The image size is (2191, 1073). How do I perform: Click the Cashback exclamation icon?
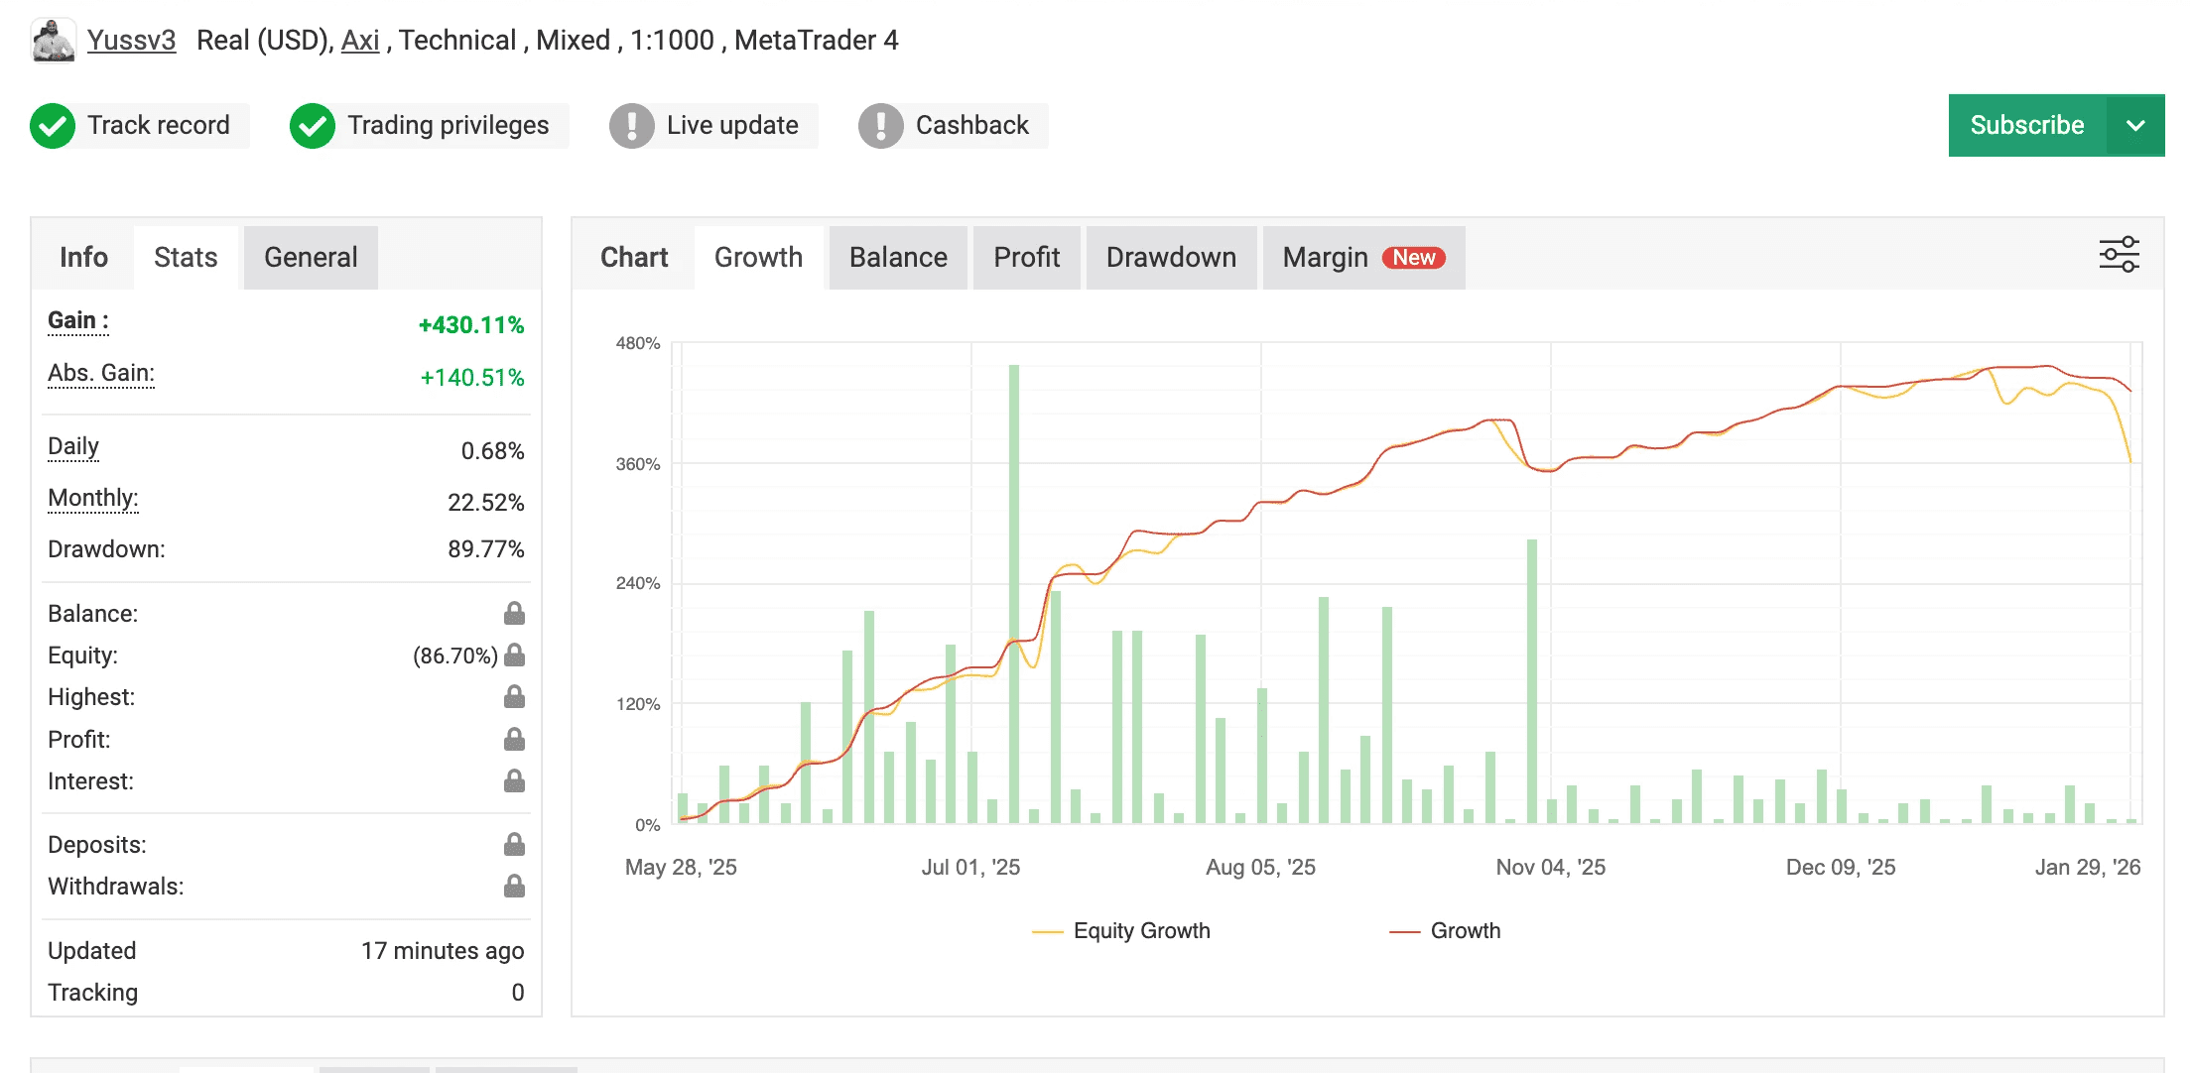point(881,126)
